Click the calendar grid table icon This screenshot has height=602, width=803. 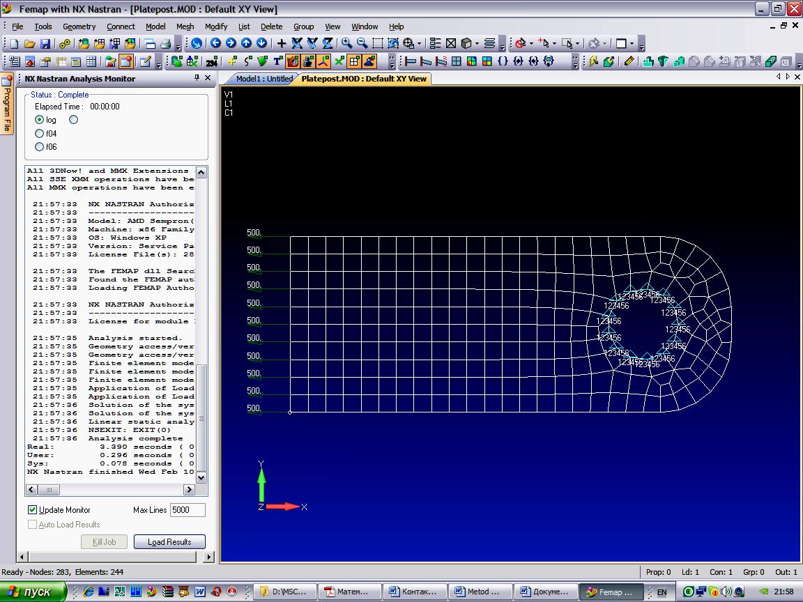pyautogui.click(x=91, y=62)
